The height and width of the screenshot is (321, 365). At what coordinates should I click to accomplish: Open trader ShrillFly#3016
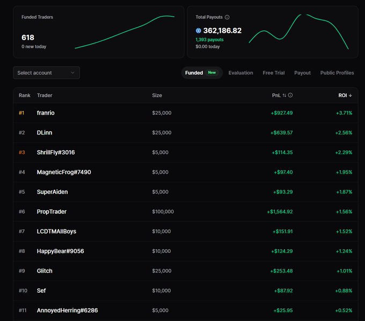coord(56,152)
